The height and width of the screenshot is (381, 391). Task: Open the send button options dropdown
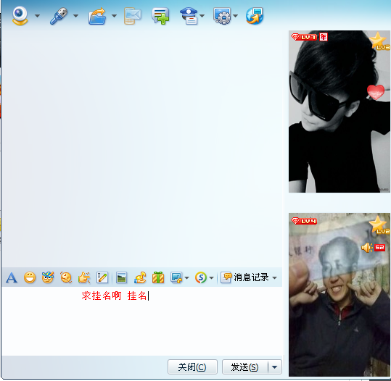click(275, 367)
